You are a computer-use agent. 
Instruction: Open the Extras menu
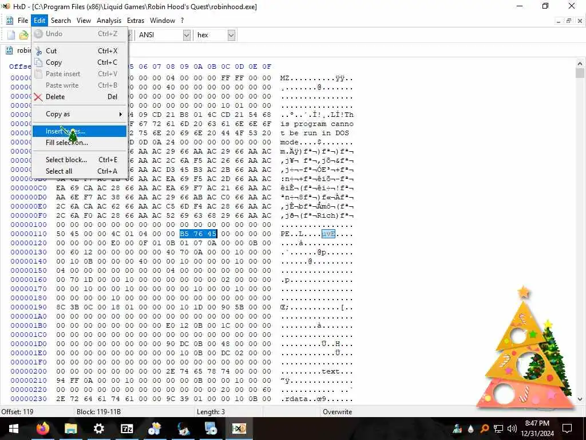point(135,21)
